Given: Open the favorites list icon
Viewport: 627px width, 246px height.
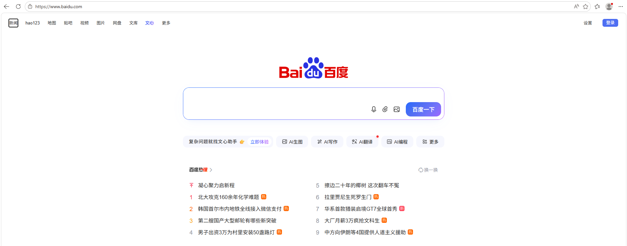Looking at the screenshot, I should 597,7.
